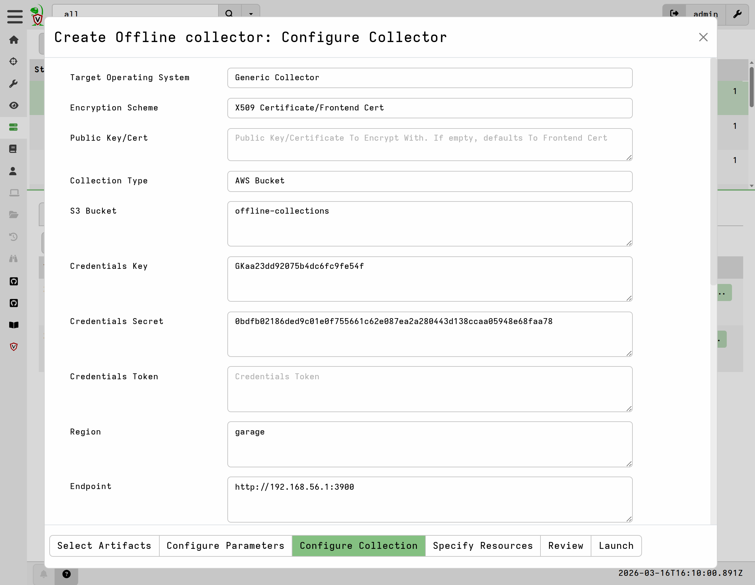Go to Specify Resources step

pos(483,546)
